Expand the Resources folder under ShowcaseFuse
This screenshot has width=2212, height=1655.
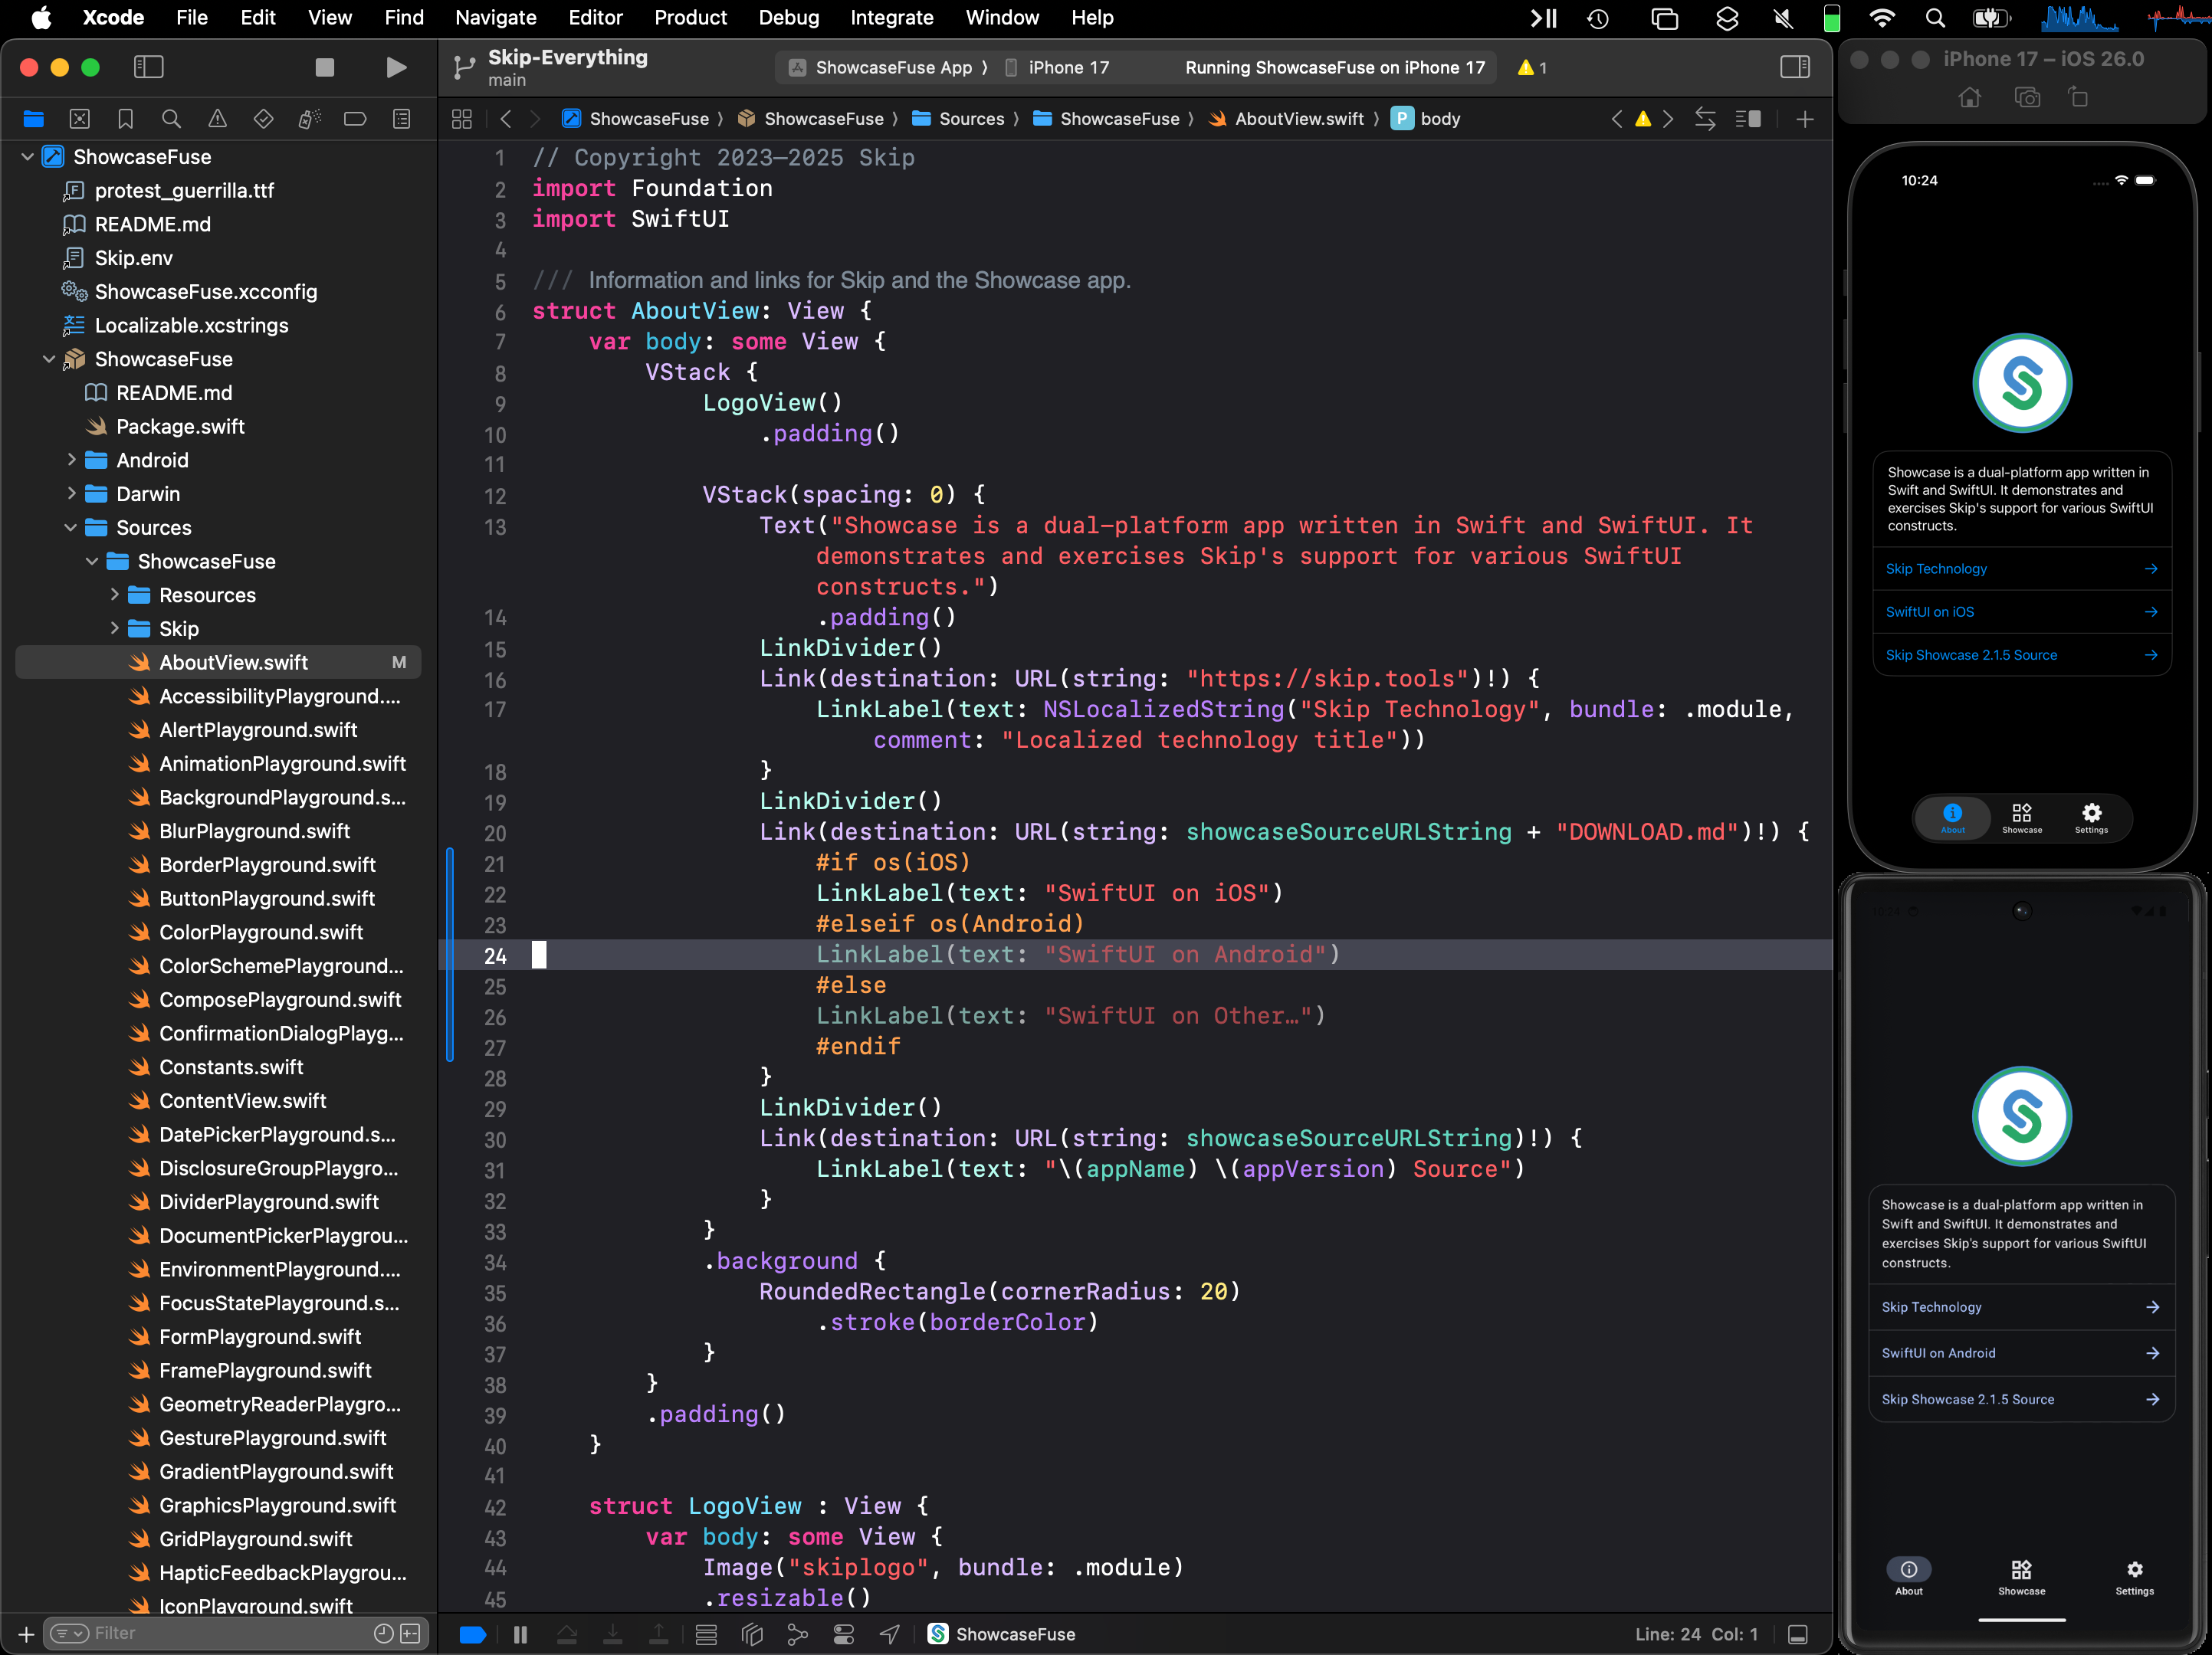point(114,595)
